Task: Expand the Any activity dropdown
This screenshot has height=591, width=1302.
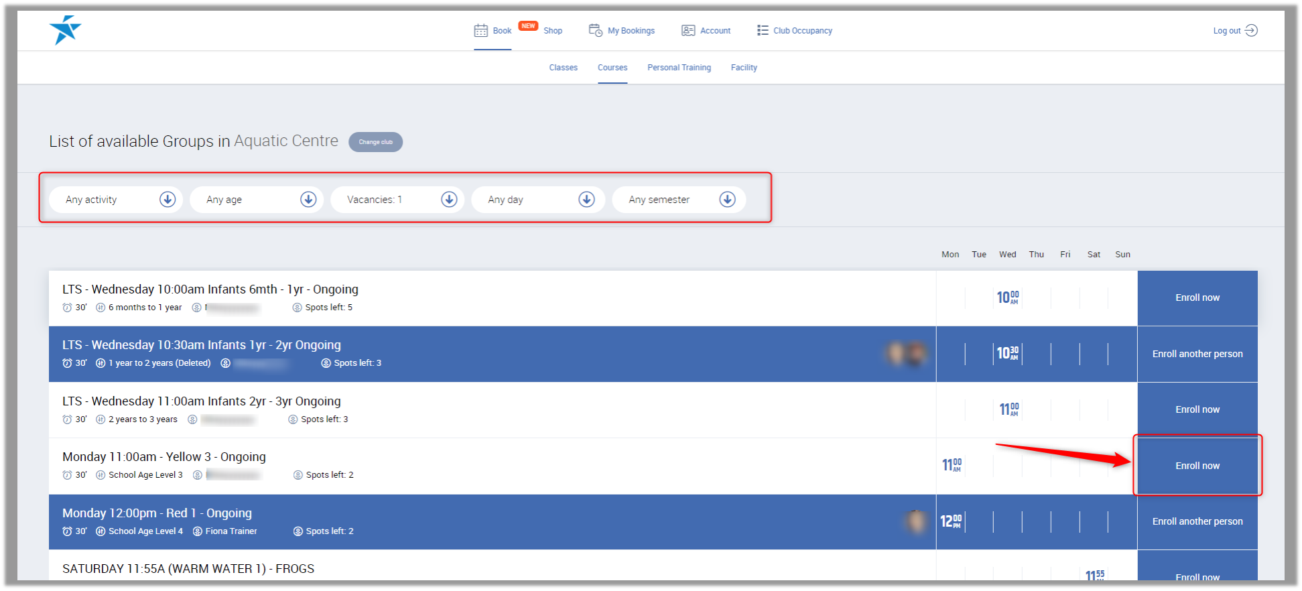Action: pos(168,200)
